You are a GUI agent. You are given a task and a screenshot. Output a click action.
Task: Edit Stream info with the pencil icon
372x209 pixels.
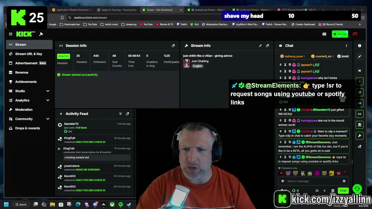pyautogui.click(x=260, y=46)
